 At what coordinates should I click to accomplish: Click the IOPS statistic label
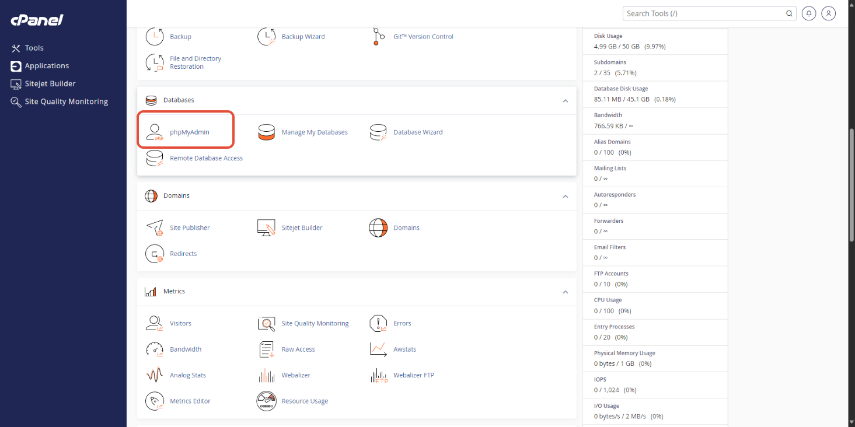600,380
